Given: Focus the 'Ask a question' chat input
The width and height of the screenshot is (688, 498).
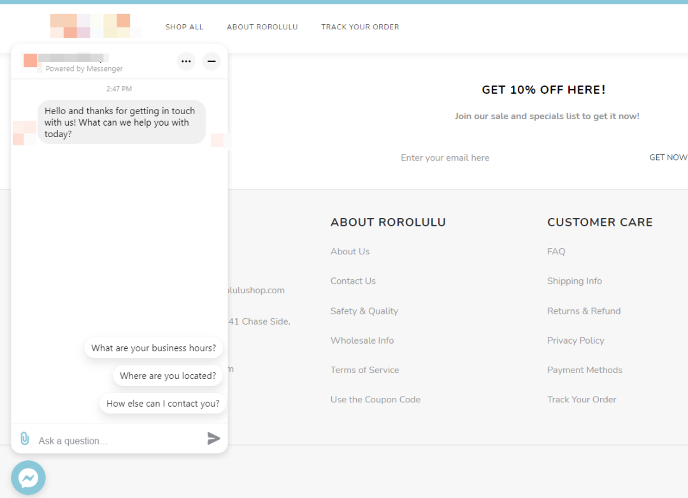Looking at the screenshot, I should (x=118, y=441).
